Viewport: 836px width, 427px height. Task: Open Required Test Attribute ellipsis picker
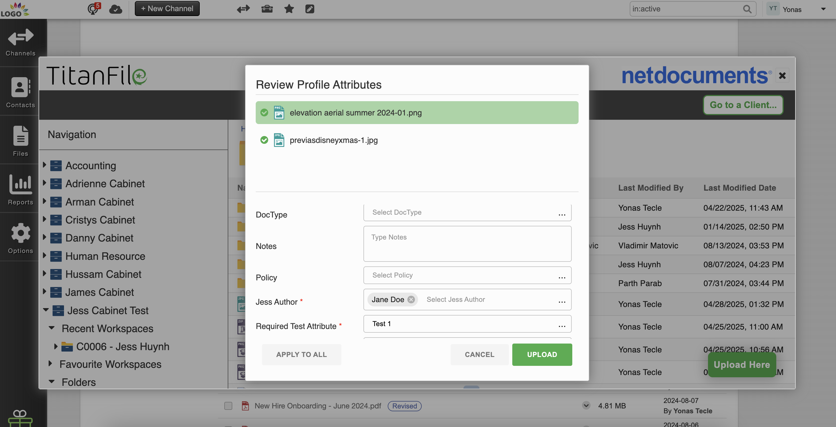point(562,326)
